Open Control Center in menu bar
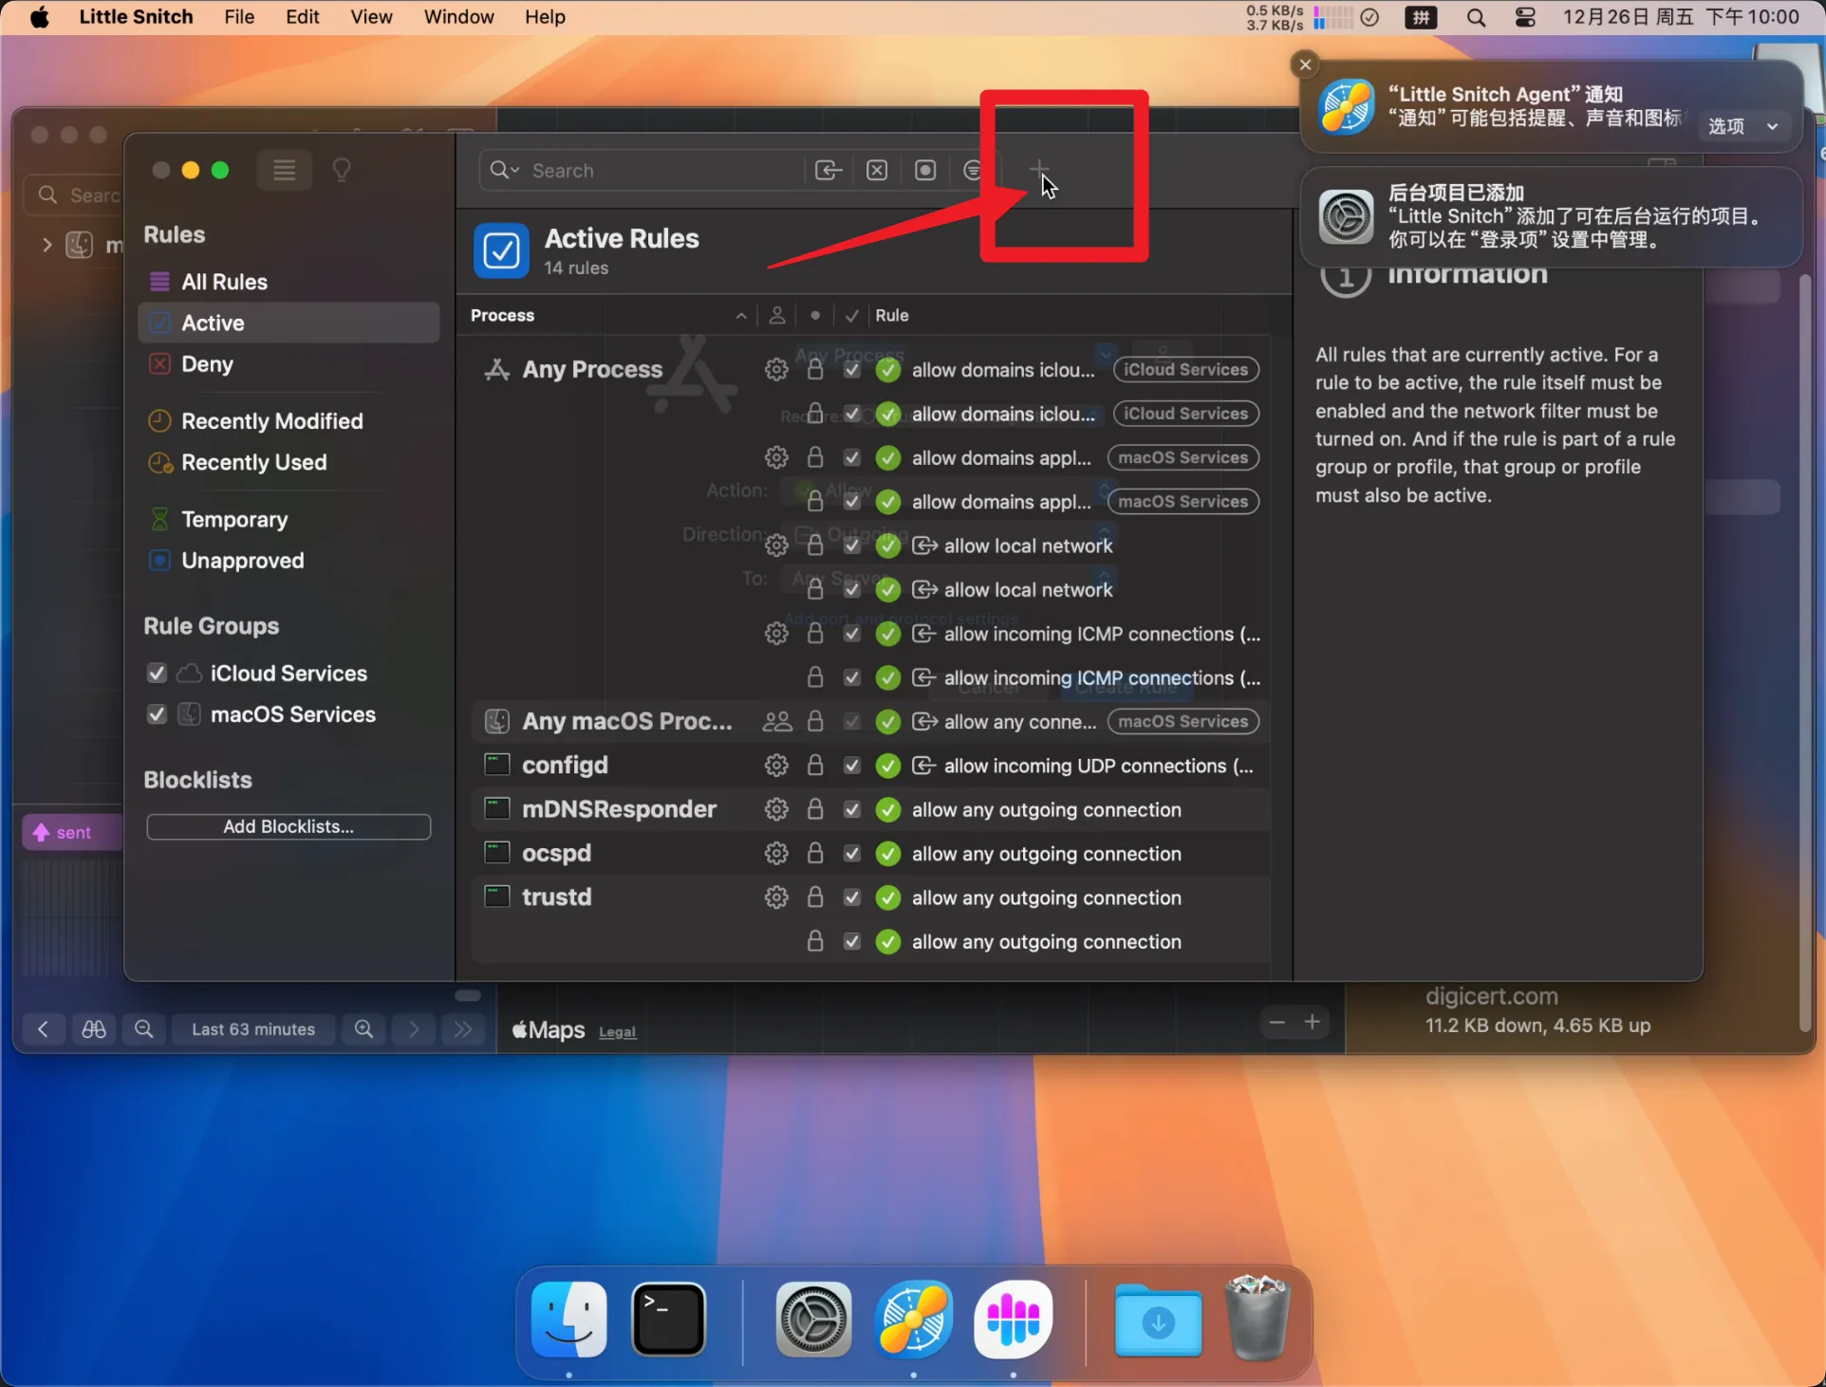Image resolution: width=1826 pixels, height=1387 pixels. (x=1525, y=17)
